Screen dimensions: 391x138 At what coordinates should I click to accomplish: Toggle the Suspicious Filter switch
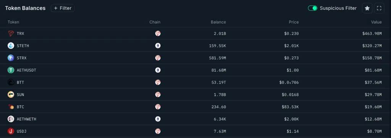312,8
